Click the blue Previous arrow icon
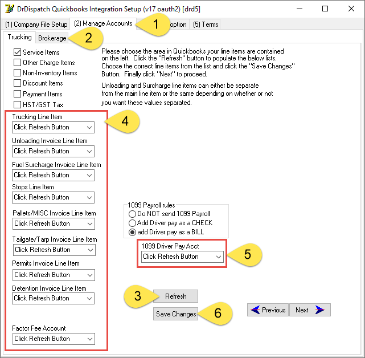Image resolution: width=365 pixels, height=358 pixels. tap(255, 310)
